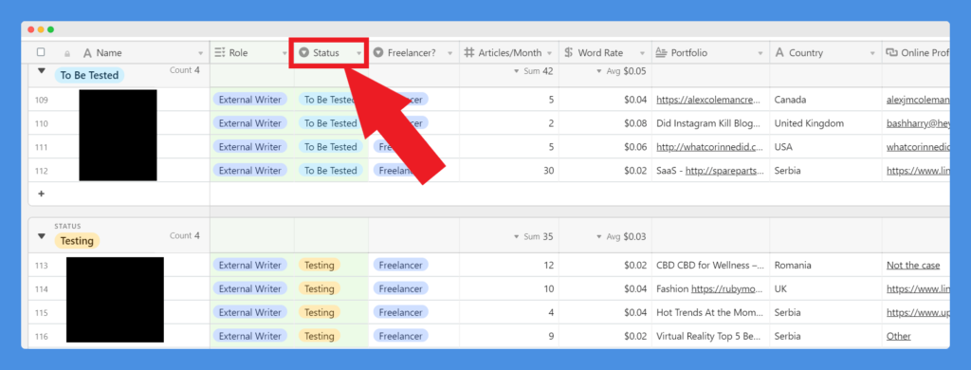The height and width of the screenshot is (370, 971).
Task: Click To Be Tested status in row 111
Action: [x=330, y=147]
